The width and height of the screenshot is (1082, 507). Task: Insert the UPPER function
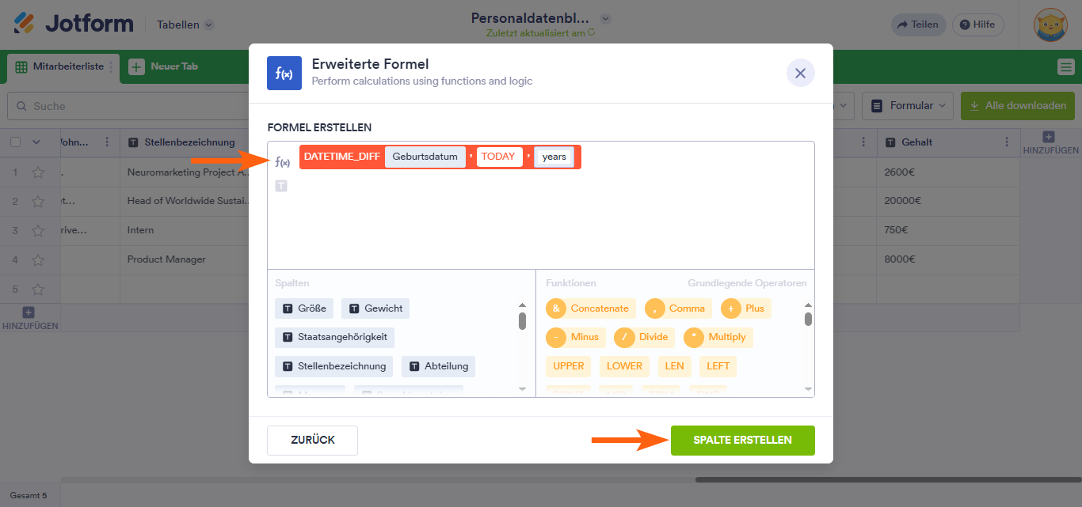pos(569,366)
